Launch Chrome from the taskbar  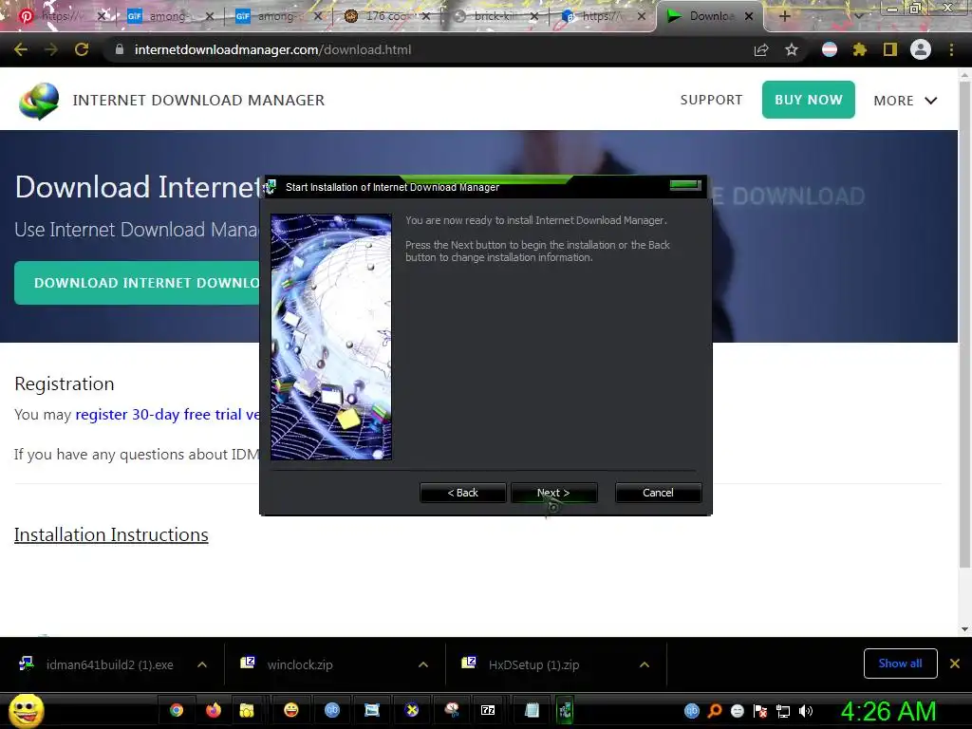[177, 710]
